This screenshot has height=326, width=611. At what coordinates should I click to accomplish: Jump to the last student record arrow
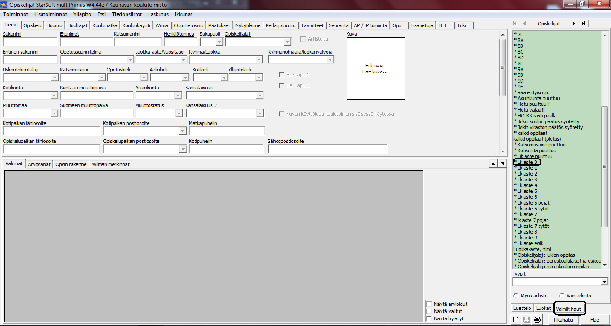click(x=583, y=23)
